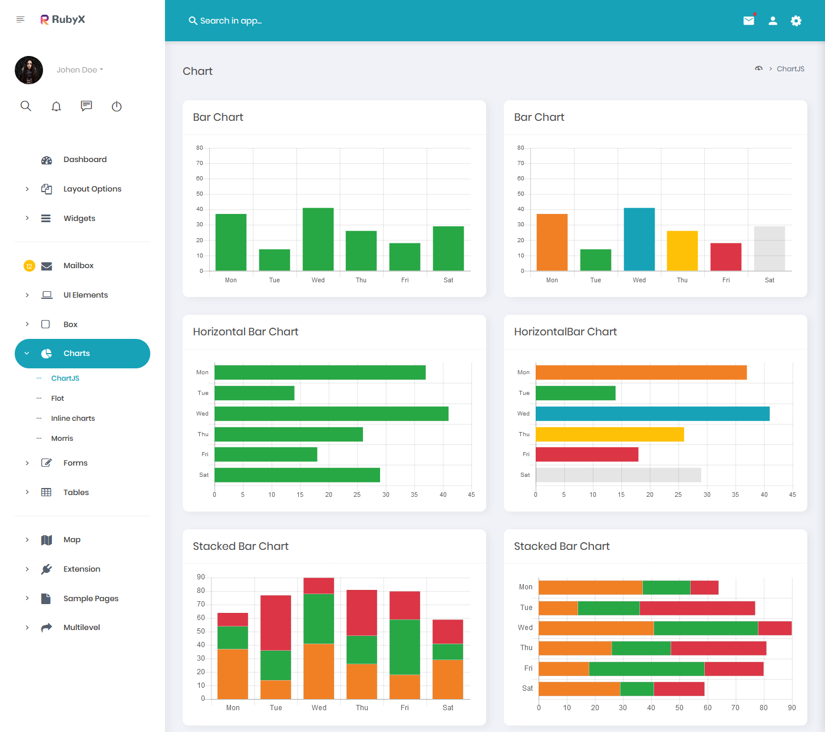Open the user account icon in the top bar
This screenshot has width=825, height=732.
click(773, 20)
